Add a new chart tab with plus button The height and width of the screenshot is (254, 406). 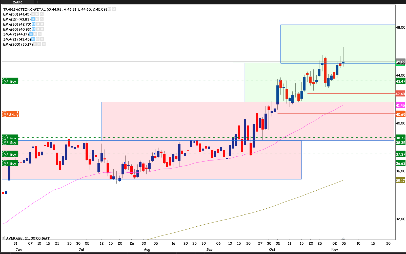tap(37, 2)
